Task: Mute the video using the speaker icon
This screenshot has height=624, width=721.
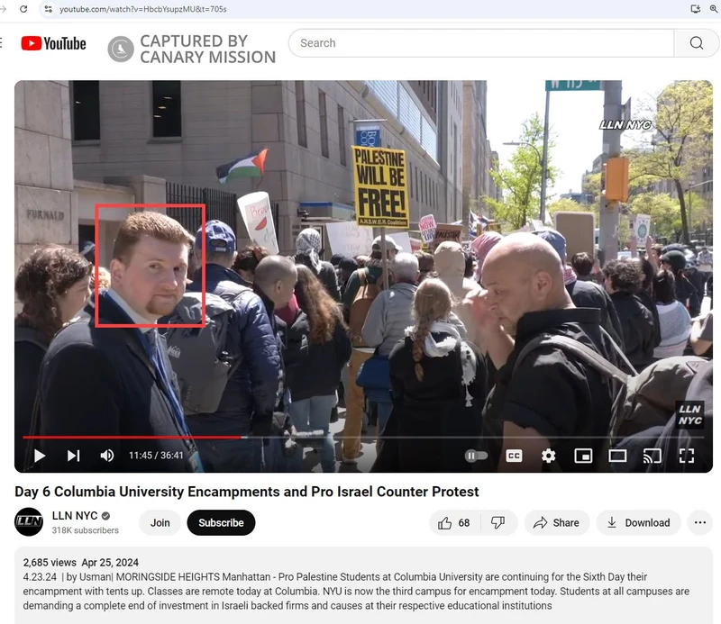Action: [106, 456]
